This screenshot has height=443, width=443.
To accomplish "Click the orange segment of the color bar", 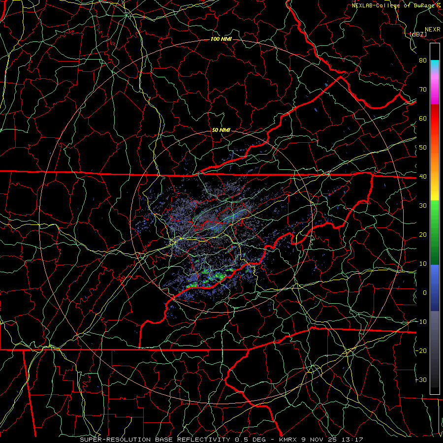I will click(435, 161).
